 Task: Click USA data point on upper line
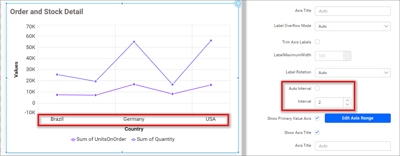click(211, 40)
